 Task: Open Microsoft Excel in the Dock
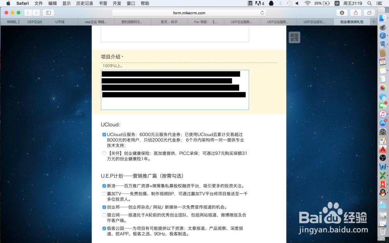click(x=382, y=175)
